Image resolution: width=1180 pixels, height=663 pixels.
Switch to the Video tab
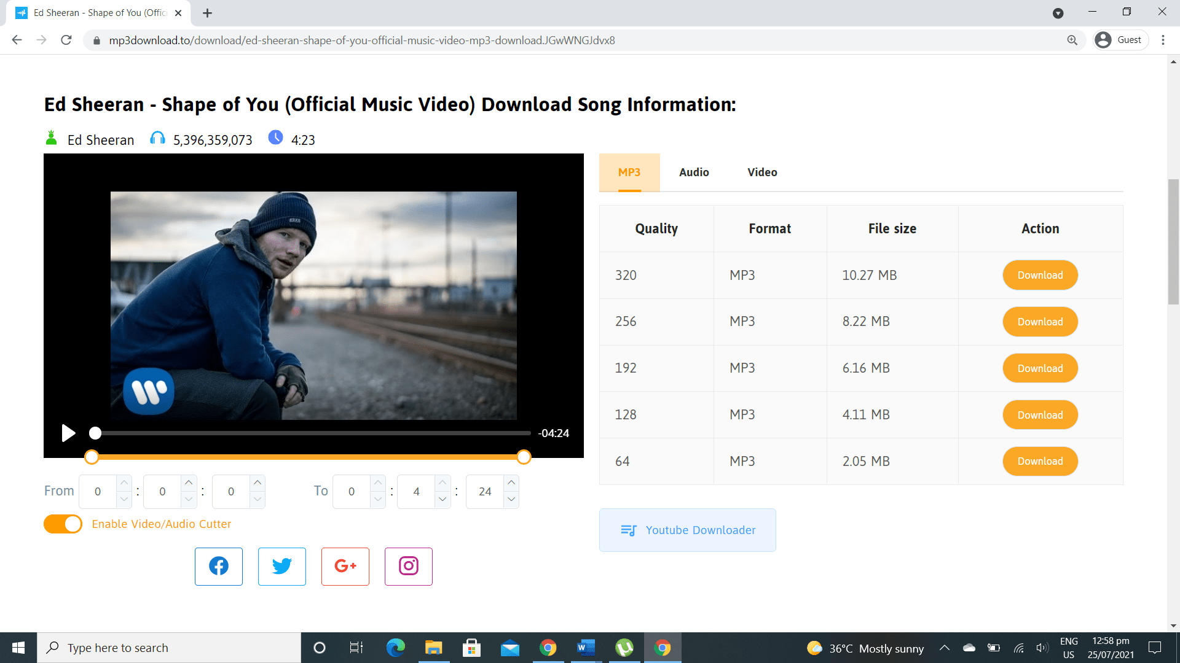pyautogui.click(x=762, y=173)
